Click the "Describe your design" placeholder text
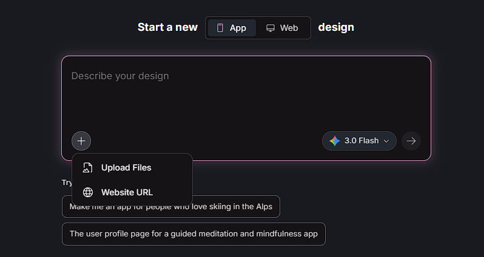 [x=120, y=76]
